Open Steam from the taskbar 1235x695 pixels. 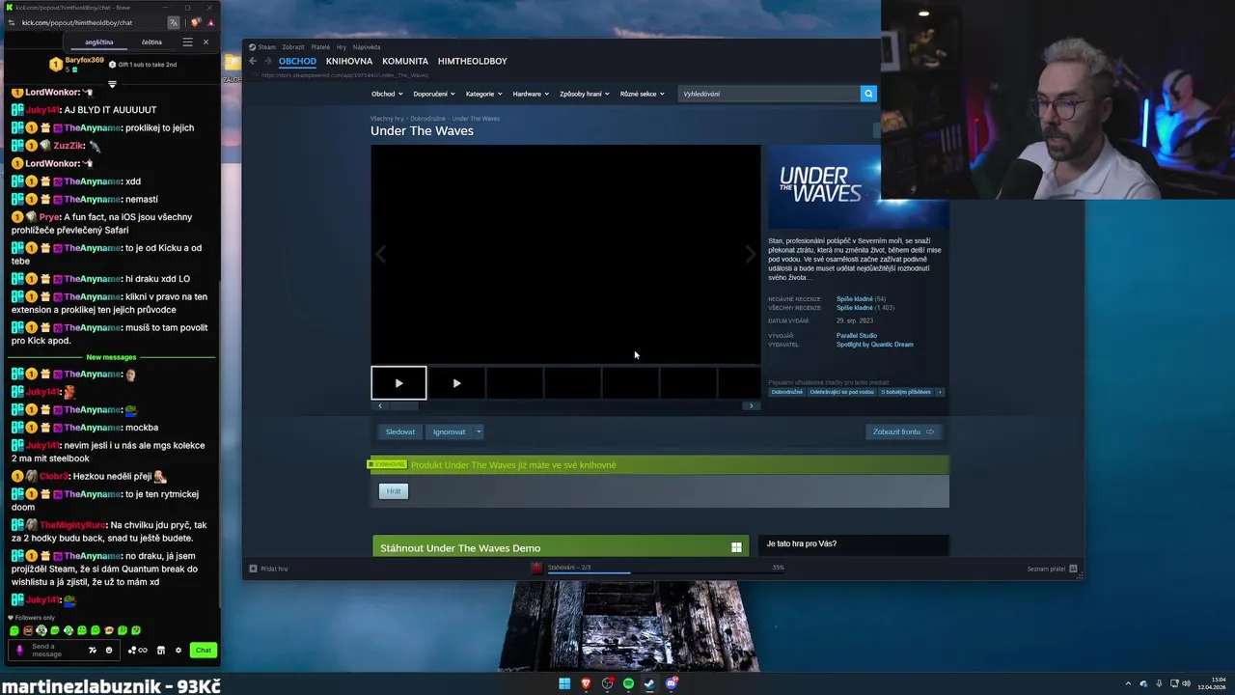[x=649, y=683]
